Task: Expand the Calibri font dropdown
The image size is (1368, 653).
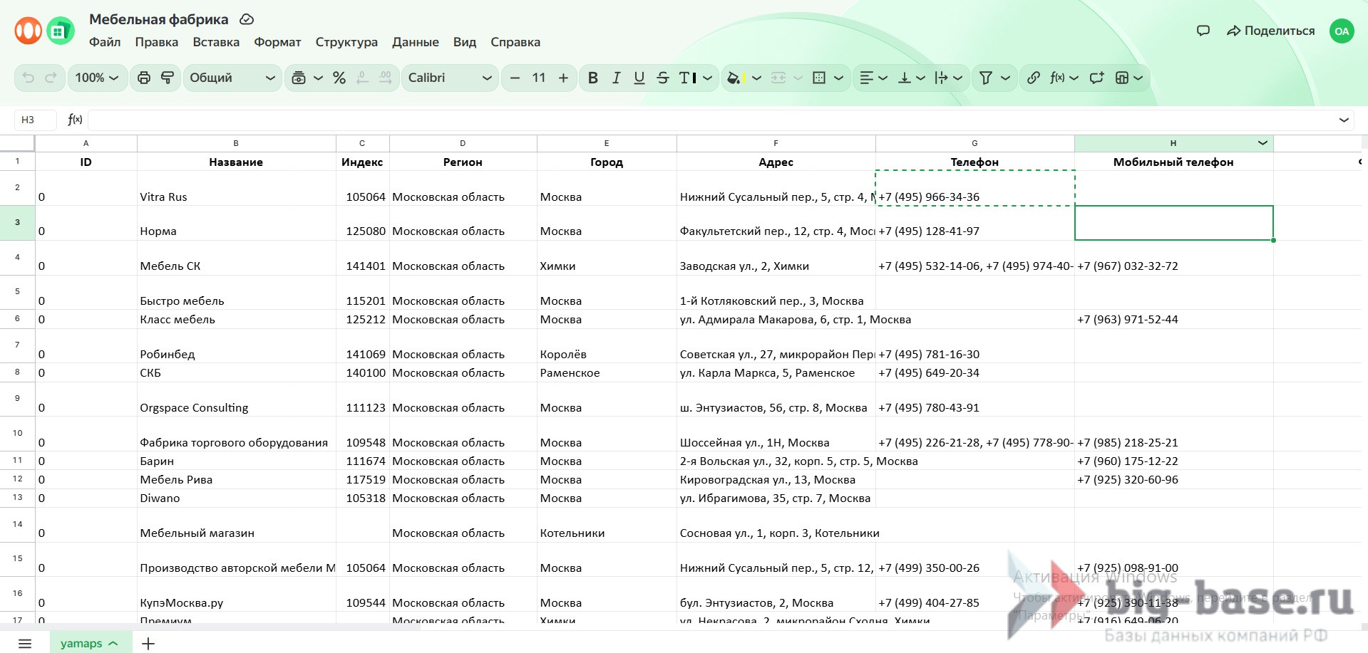Action: [450, 78]
